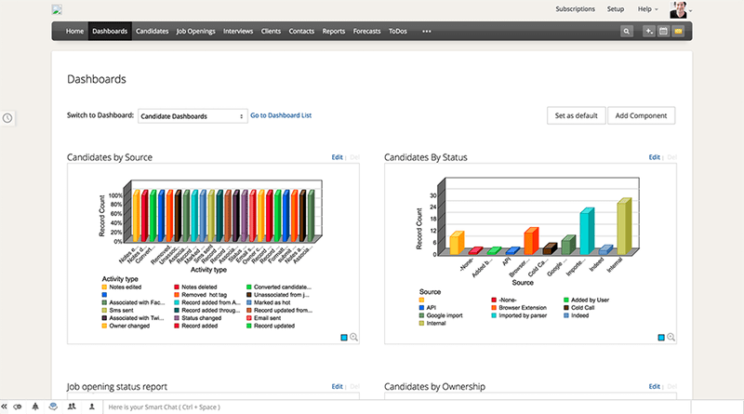Zoom into Candidates by Source chart

pyautogui.click(x=353, y=337)
